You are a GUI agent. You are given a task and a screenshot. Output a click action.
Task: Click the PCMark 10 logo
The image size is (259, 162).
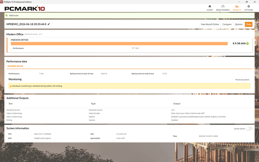[25, 9]
